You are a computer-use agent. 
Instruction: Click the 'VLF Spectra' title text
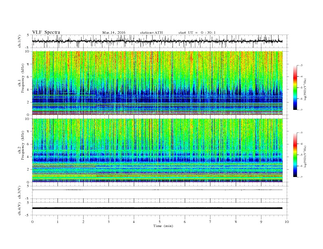click(x=46, y=32)
